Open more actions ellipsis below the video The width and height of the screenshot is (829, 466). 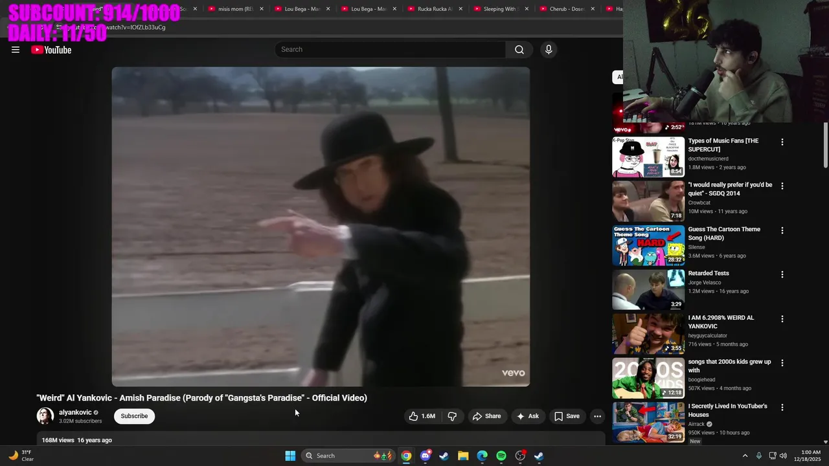click(x=597, y=416)
